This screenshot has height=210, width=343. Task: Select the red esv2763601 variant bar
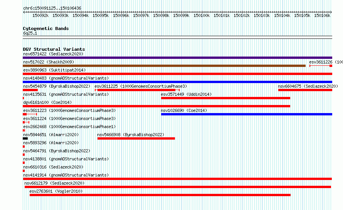click(x=160, y=195)
